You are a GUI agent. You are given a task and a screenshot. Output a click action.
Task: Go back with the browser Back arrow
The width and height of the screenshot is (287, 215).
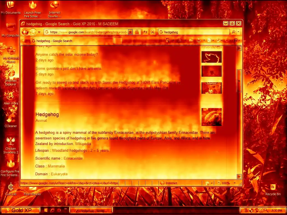coord(25,32)
